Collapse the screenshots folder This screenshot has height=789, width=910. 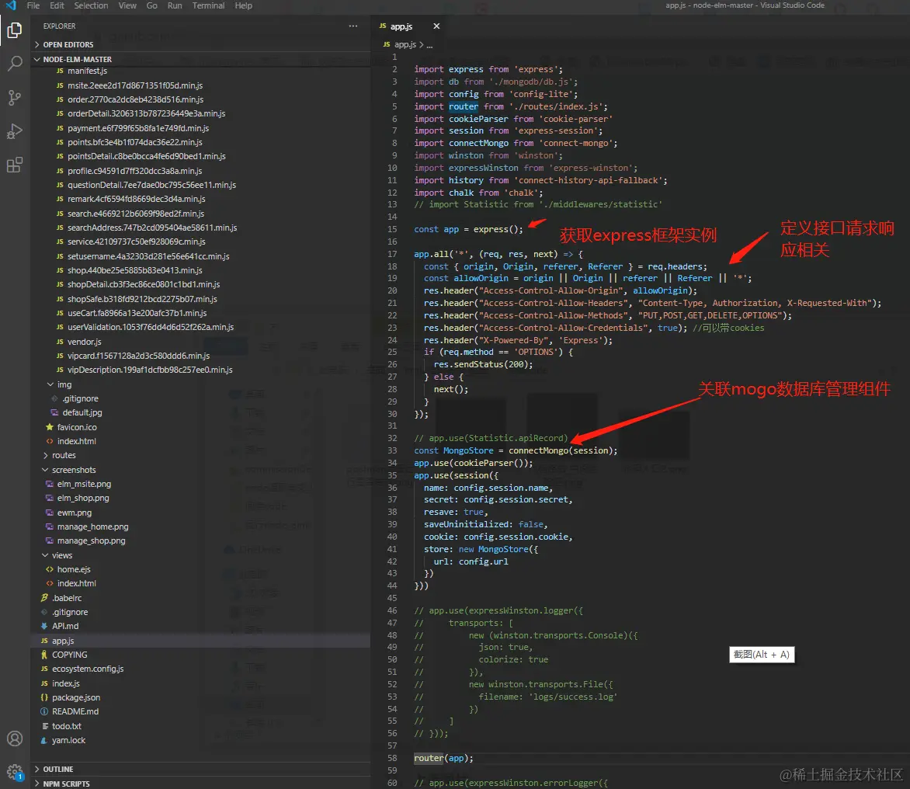74,470
